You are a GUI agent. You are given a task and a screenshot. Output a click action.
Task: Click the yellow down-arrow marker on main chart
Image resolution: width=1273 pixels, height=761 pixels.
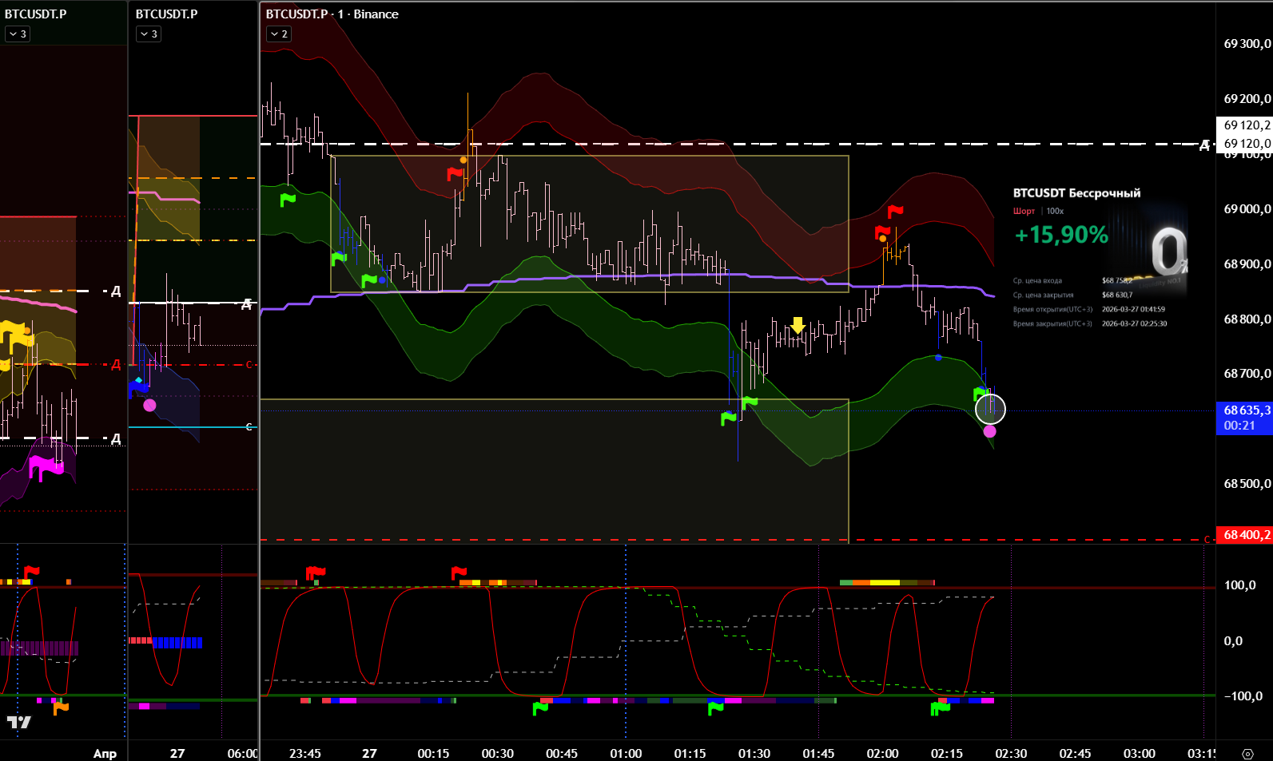click(x=798, y=325)
